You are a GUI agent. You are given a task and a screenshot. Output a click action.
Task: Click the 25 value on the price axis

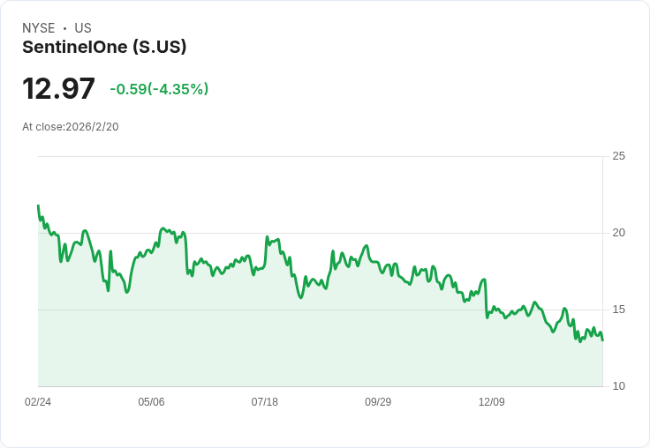coord(619,156)
